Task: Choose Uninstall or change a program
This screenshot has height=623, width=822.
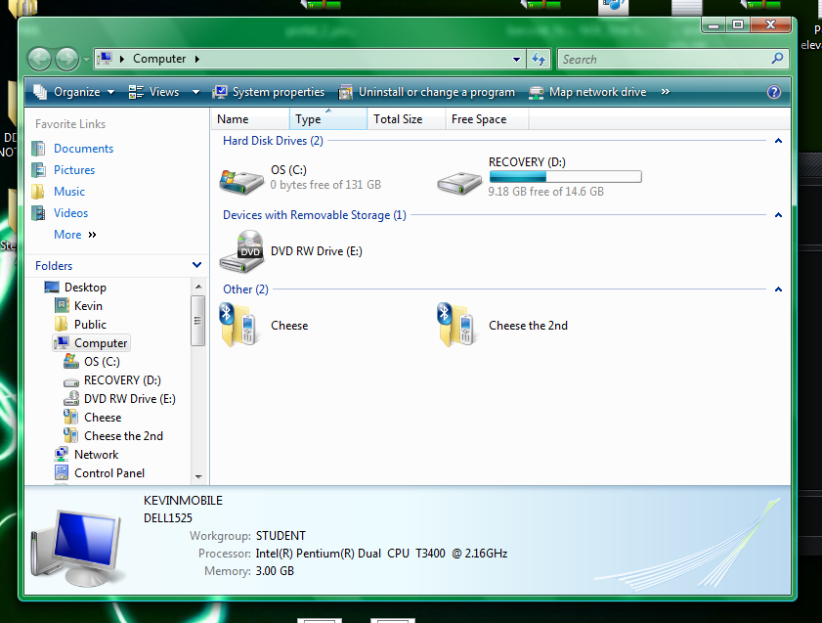Action: pyautogui.click(x=427, y=92)
